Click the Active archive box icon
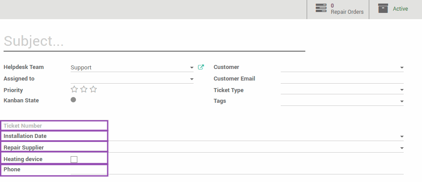 click(383, 8)
